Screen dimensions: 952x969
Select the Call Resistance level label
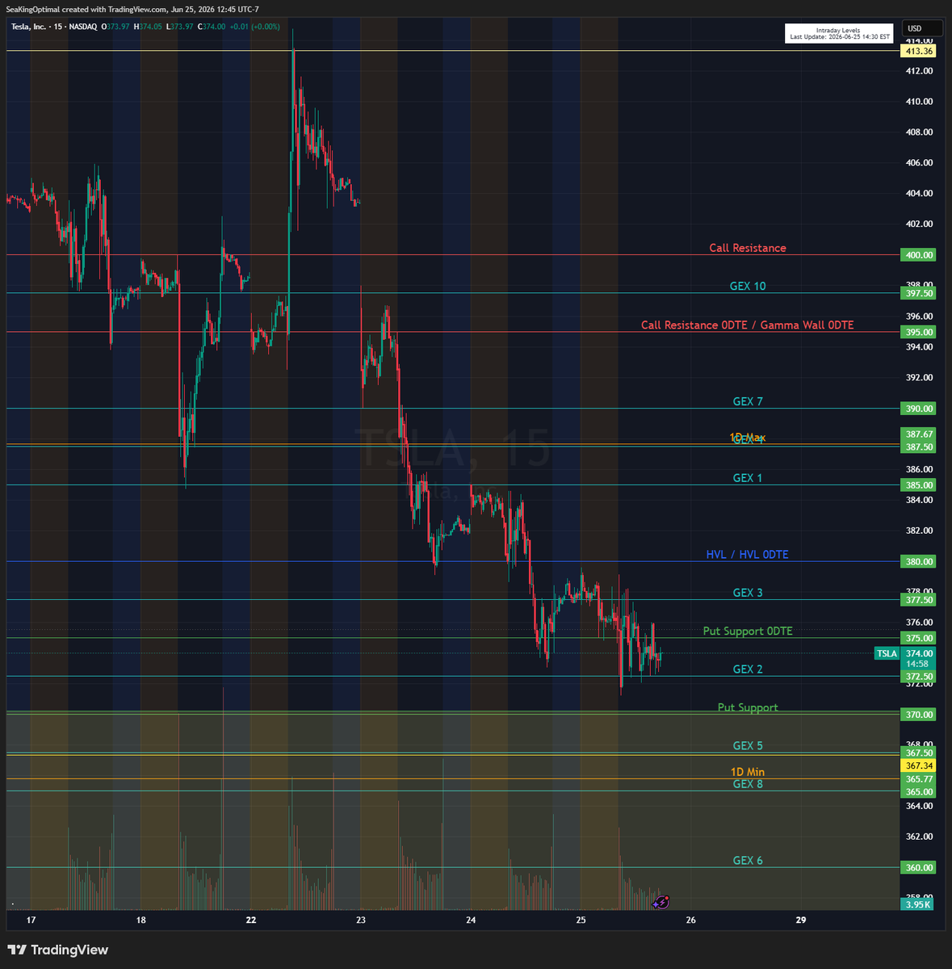748,248
